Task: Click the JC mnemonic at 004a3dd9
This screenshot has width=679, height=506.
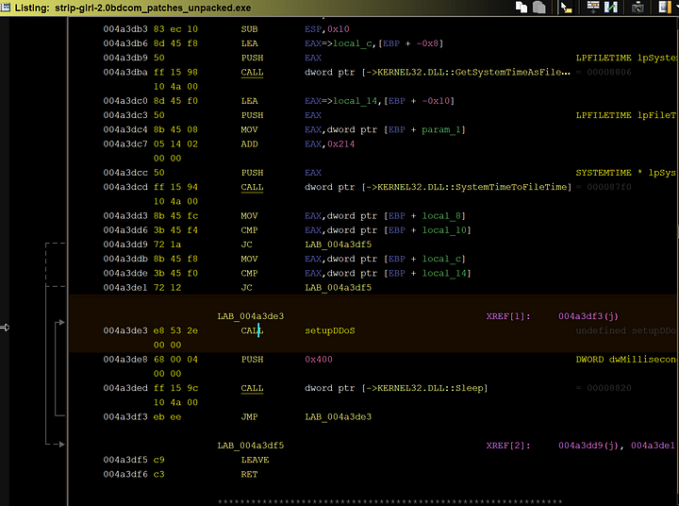Action: point(246,245)
